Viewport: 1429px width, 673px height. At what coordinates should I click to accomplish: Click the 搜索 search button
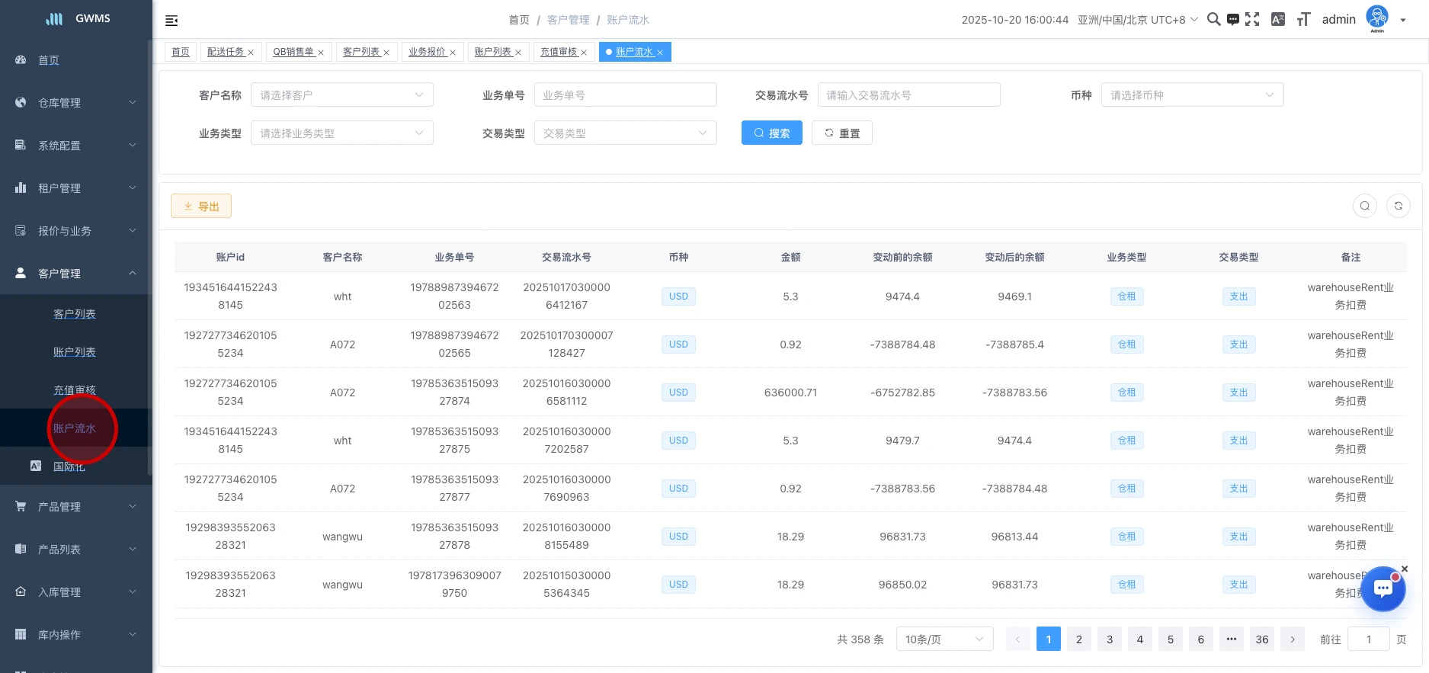(771, 133)
